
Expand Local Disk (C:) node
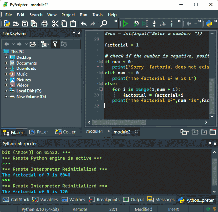point(6,91)
